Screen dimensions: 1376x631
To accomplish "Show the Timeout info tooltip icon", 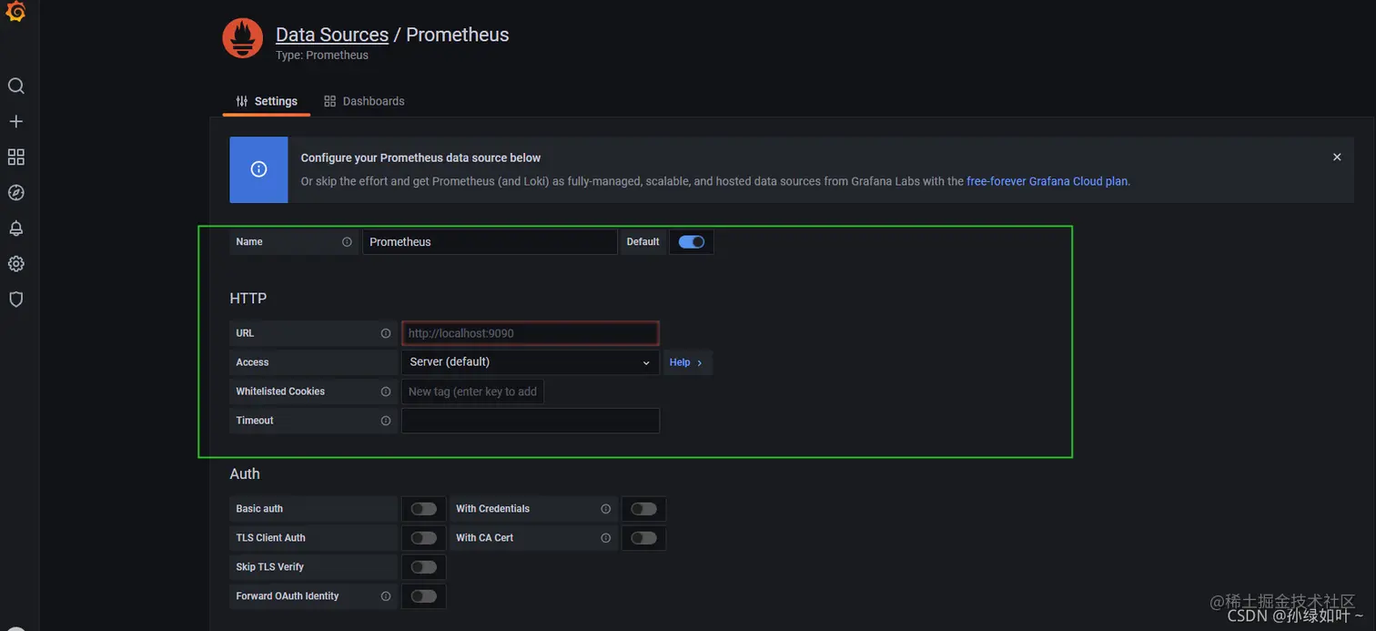I will [x=386, y=421].
